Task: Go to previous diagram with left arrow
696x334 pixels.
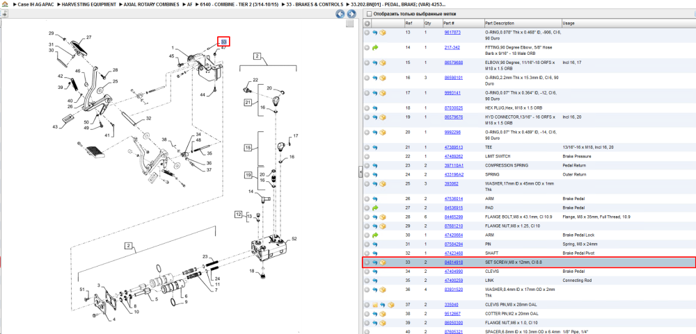Action: tap(340, 14)
